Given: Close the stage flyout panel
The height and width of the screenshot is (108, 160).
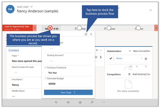Looking at the screenshot, I should [91, 34].
